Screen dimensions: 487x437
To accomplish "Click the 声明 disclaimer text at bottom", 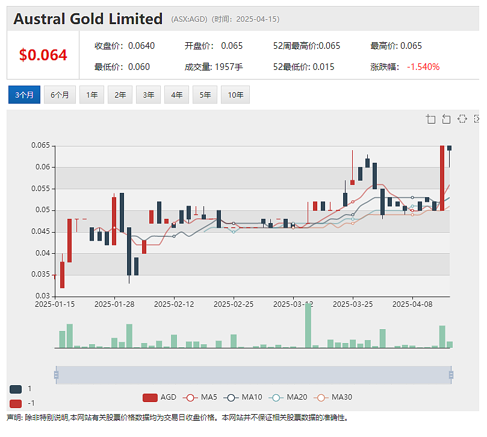I will coord(178,418).
